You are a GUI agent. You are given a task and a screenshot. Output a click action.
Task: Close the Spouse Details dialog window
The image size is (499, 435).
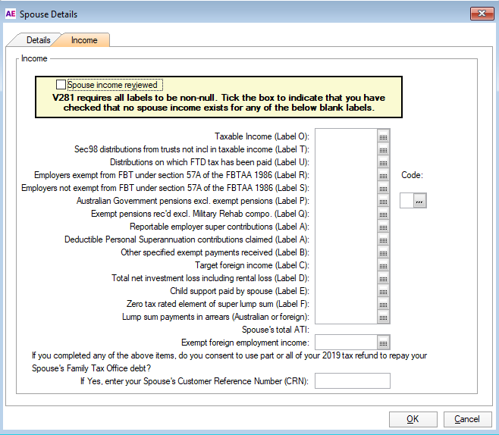point(481,14)
